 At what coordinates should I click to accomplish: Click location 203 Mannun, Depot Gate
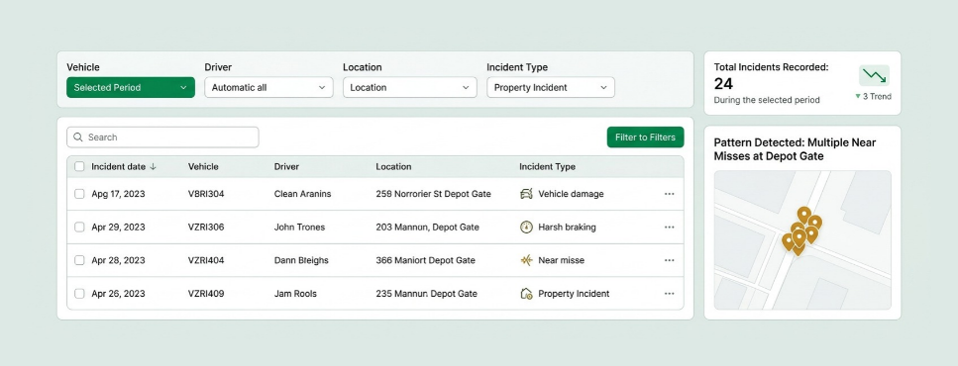pos(427,227)
